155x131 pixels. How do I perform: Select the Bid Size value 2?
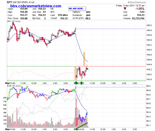click(x=45, y=18)
